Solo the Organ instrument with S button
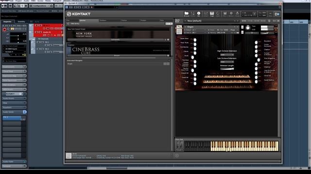The height and width of the screenshot is (174, 311). click(242, 27)
